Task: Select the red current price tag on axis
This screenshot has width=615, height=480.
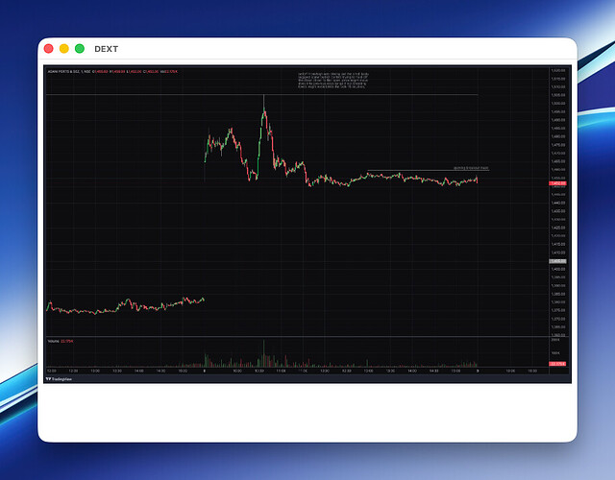Action: pyautogui.click(x=556, y=183)
